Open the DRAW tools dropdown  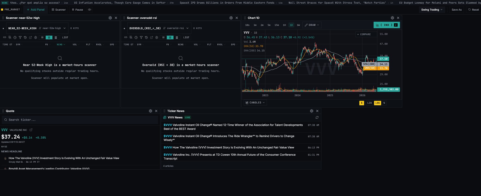(x=312, y=25)
